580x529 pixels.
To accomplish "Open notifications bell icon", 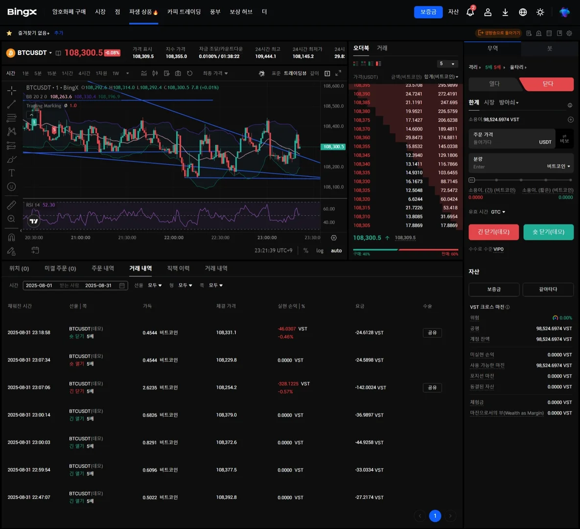I will tap(470, 12).
